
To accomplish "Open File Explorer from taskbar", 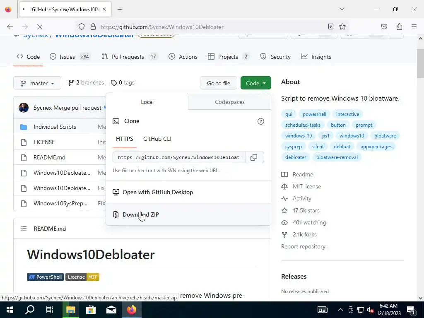I will pos(70,310).
